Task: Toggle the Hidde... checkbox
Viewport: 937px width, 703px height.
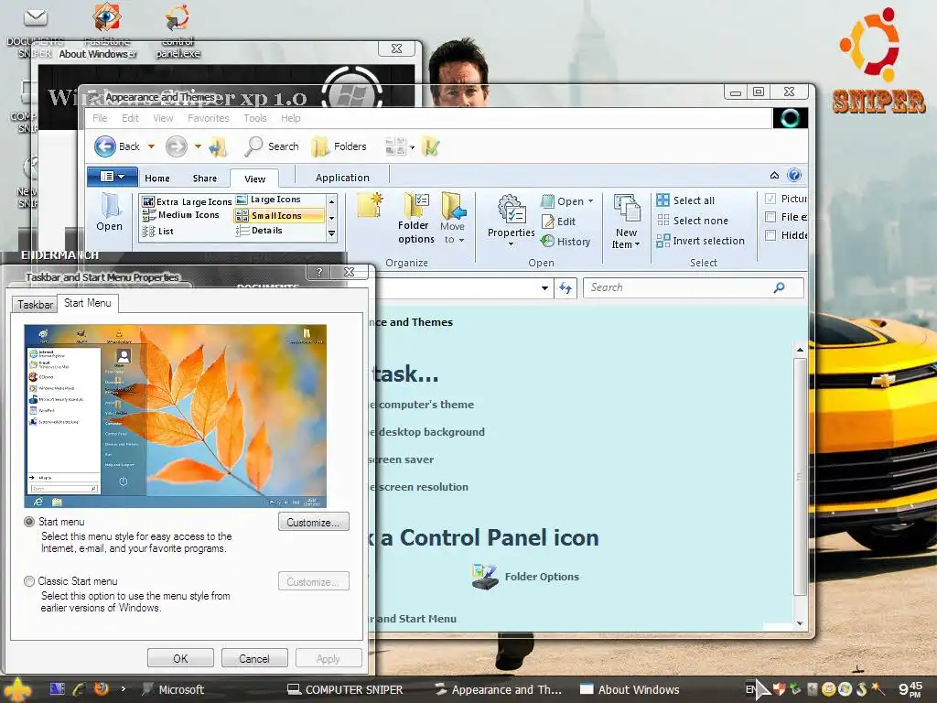Action: tap(770, 235)
